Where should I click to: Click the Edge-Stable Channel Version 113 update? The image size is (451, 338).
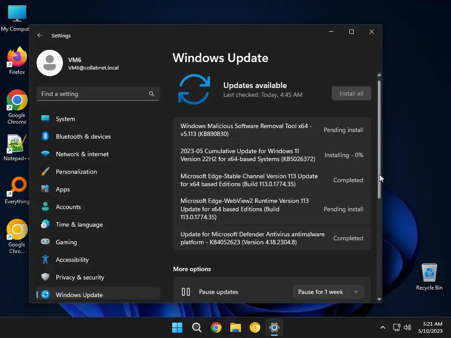coord(272,180)
